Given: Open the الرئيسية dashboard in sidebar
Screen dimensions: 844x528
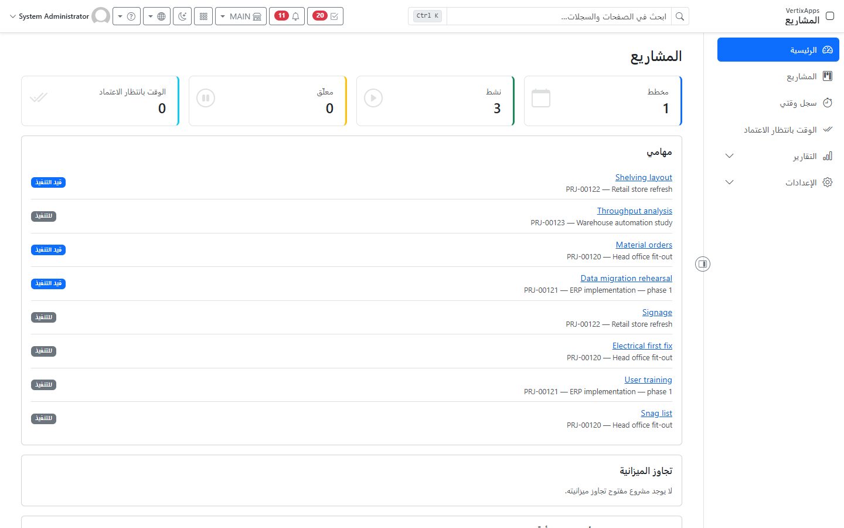Looking at the screenshot, I should click(x=778, y=50).
